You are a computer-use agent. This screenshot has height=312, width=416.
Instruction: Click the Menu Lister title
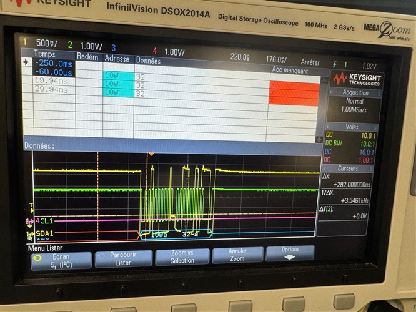coord(45,248)
